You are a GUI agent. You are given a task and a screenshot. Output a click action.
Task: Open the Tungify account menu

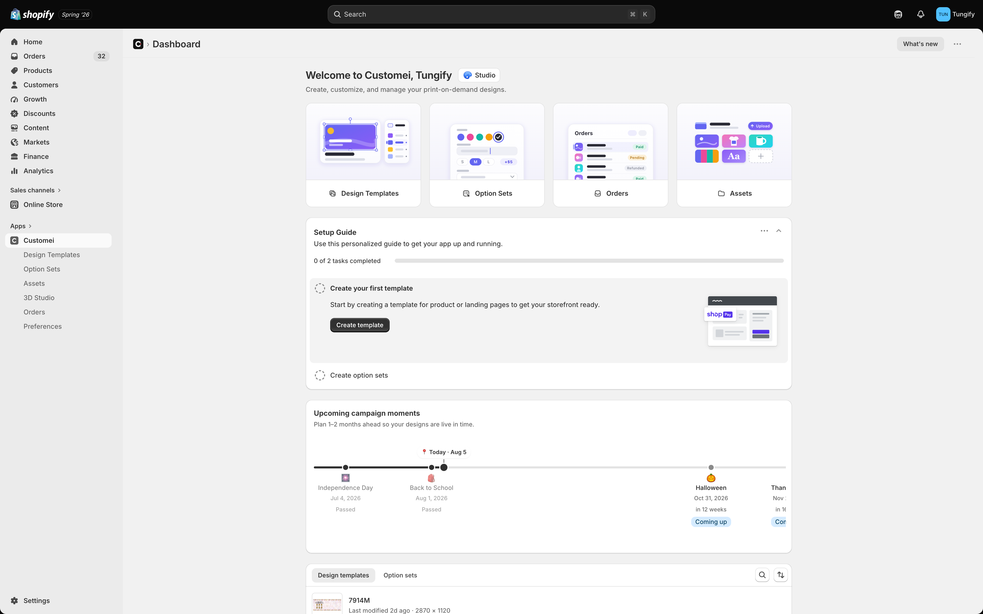(955, 14)
